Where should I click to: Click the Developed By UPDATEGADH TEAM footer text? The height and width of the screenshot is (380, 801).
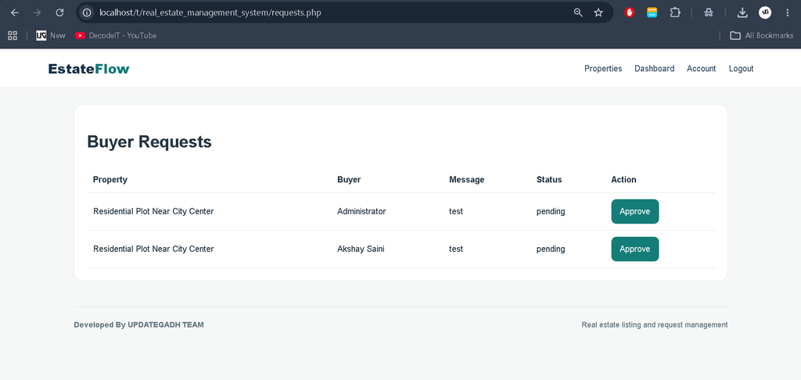tap(139, 324)
